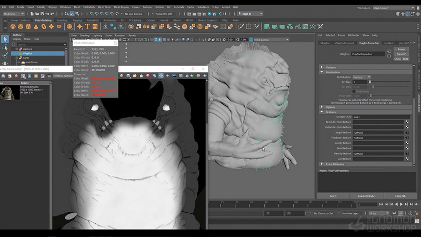
Task: Switch to the furMask tab
Action: click(x=388, y=43)
